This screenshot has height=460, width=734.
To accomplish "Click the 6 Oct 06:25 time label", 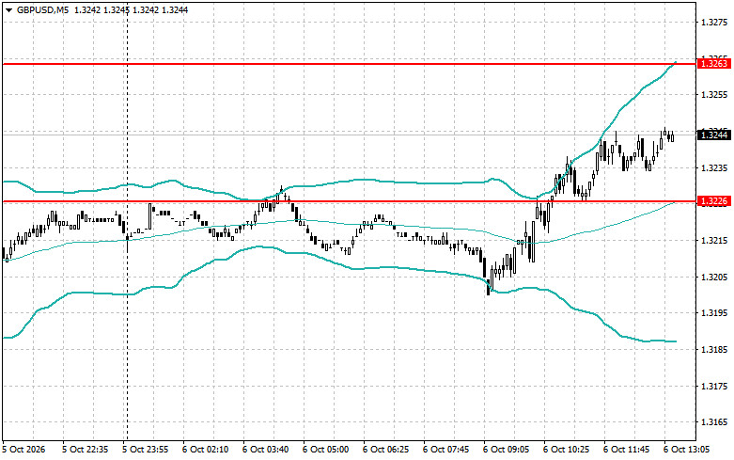I will (385, 450).
